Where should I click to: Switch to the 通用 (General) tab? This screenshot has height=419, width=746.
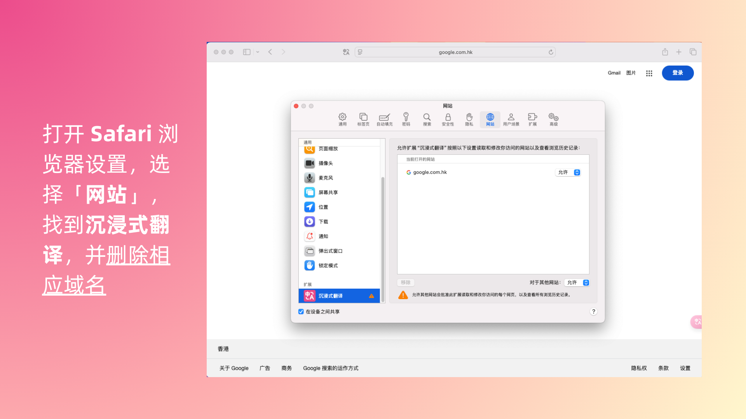(342, 119)
